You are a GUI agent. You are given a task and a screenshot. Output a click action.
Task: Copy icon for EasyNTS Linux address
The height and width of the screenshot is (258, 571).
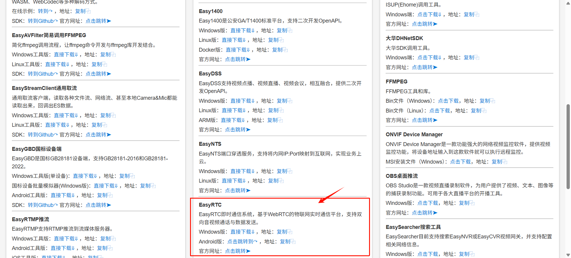tap(281, 181)
